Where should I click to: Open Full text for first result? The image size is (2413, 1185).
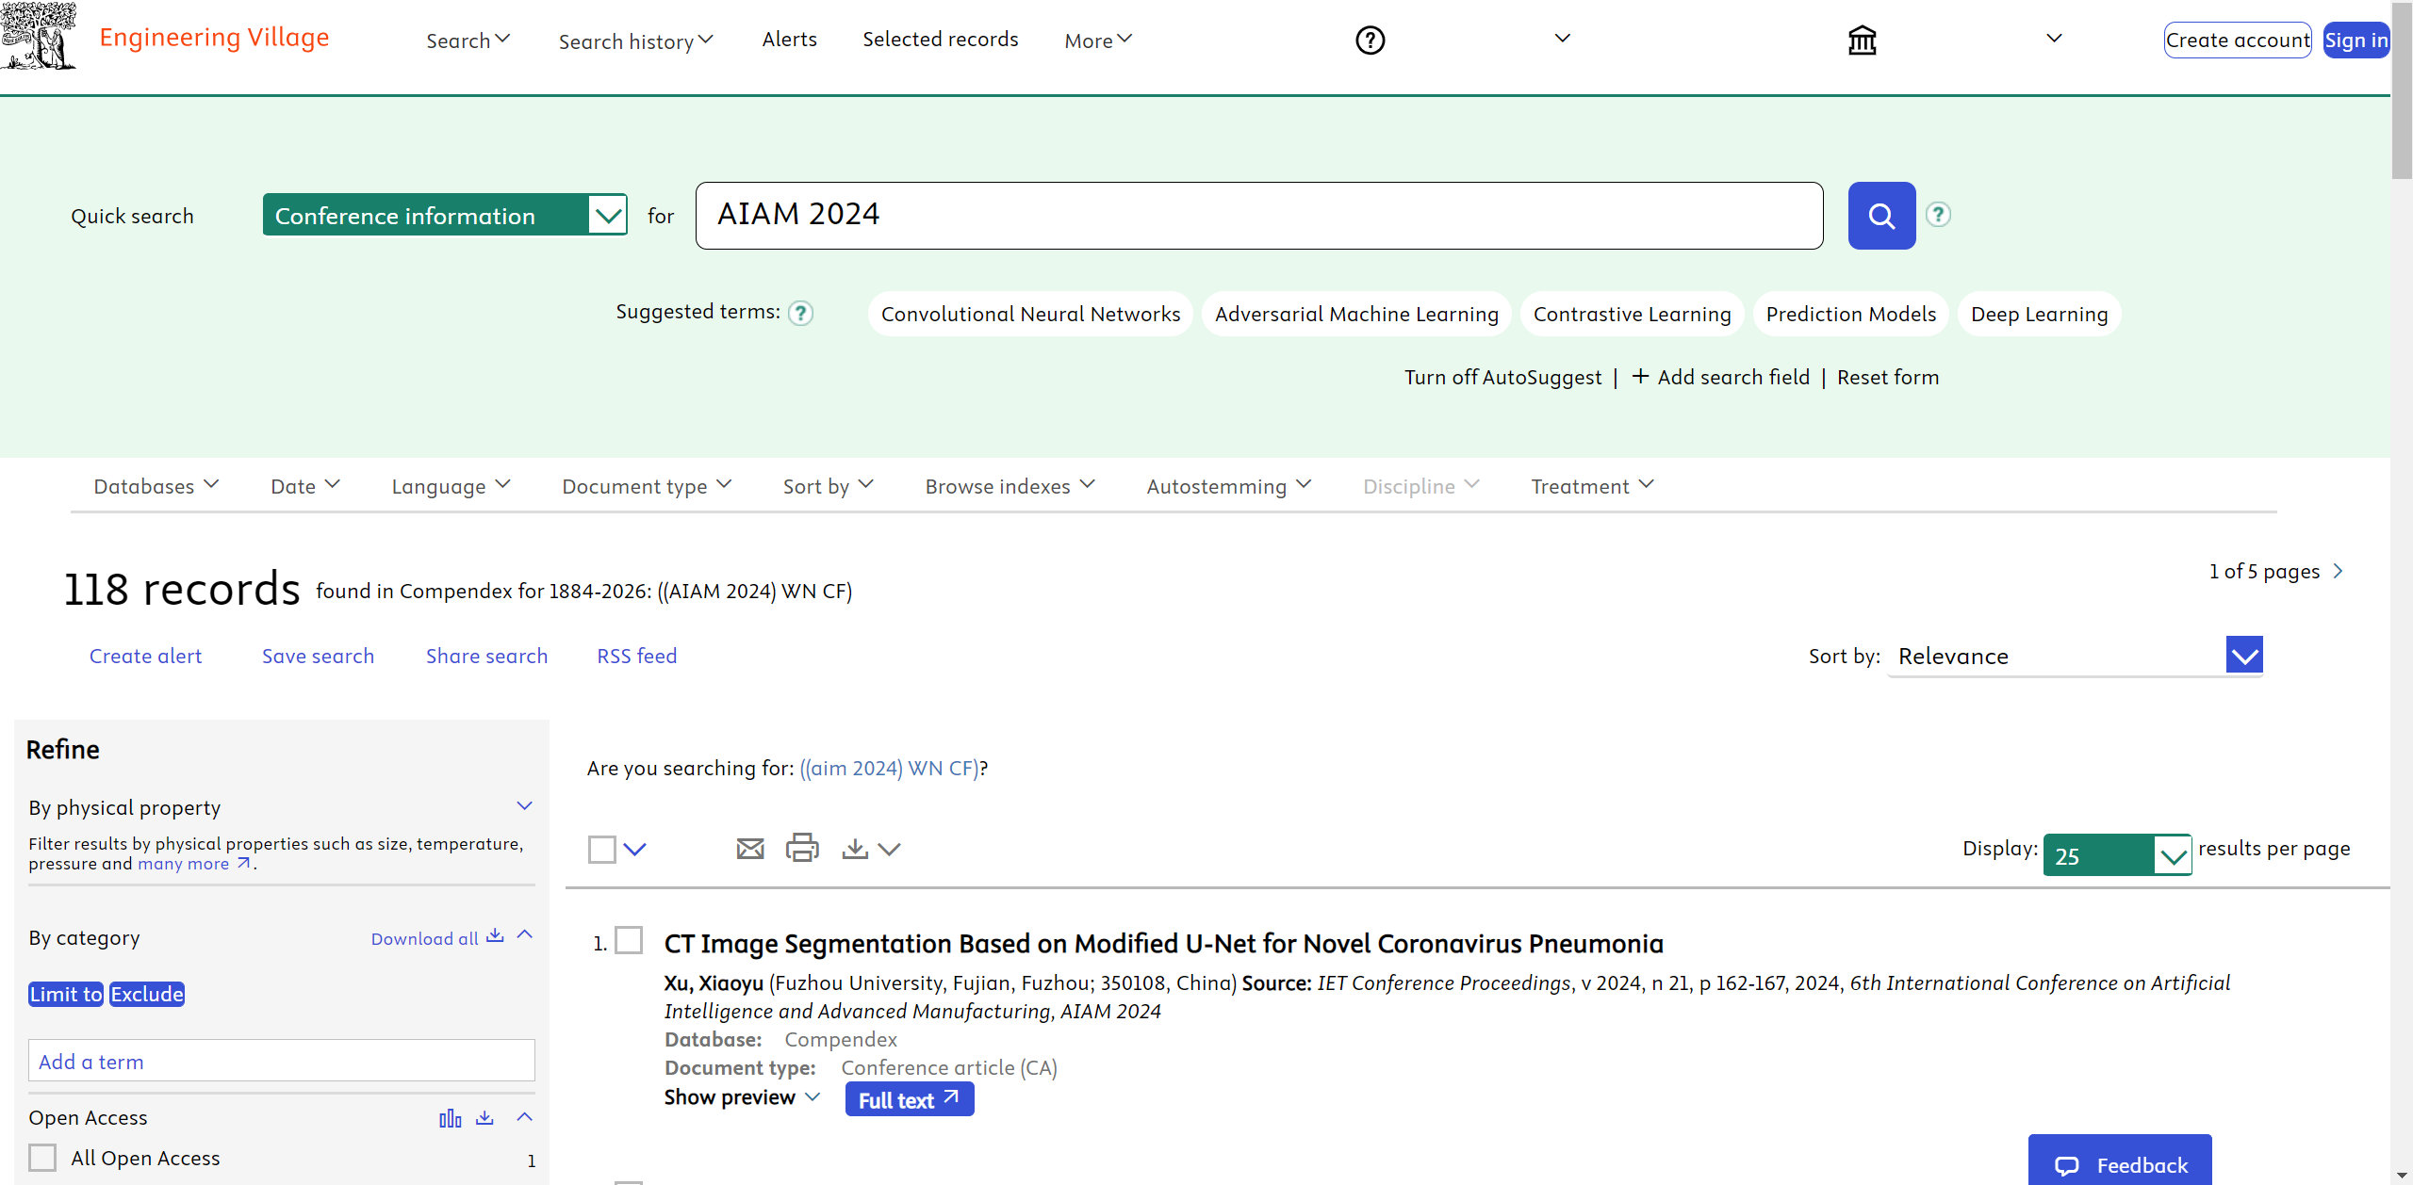click(x=910, y=1099)
